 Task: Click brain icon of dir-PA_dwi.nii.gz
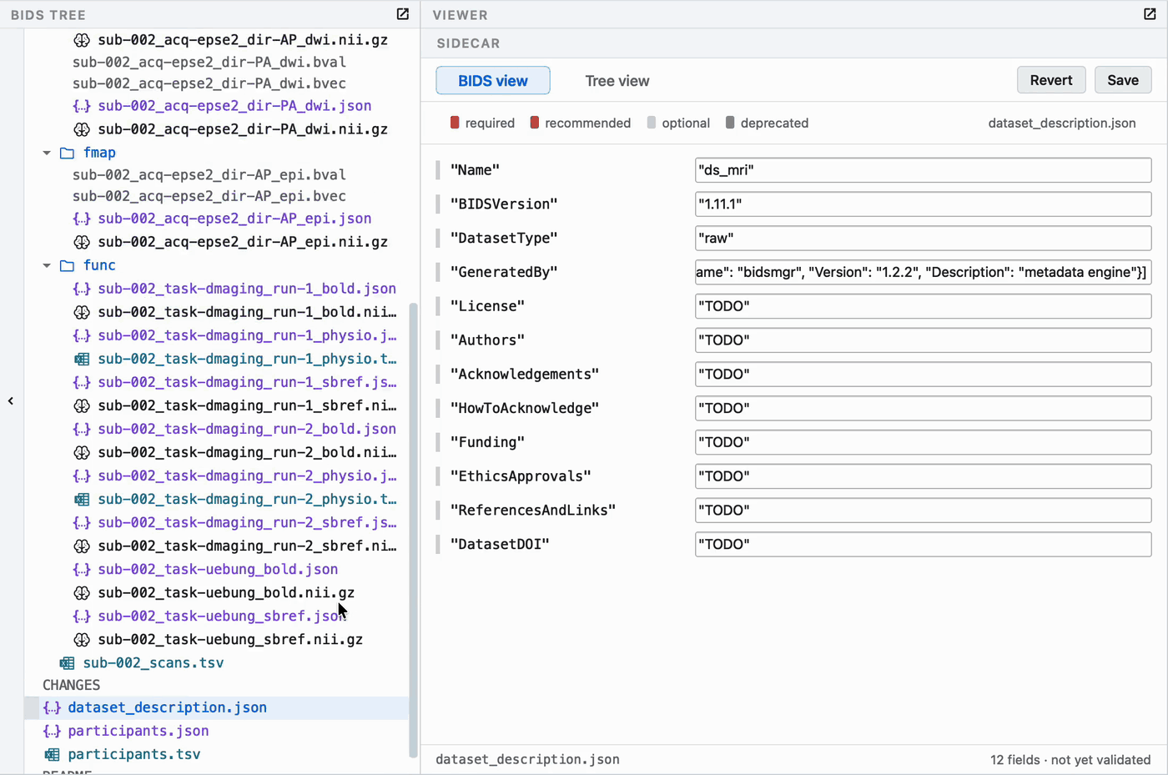[x=82, y=129]
